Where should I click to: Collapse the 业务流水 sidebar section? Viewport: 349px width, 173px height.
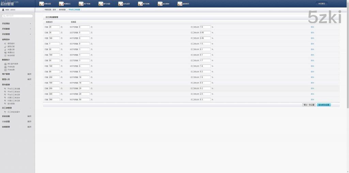30,40
